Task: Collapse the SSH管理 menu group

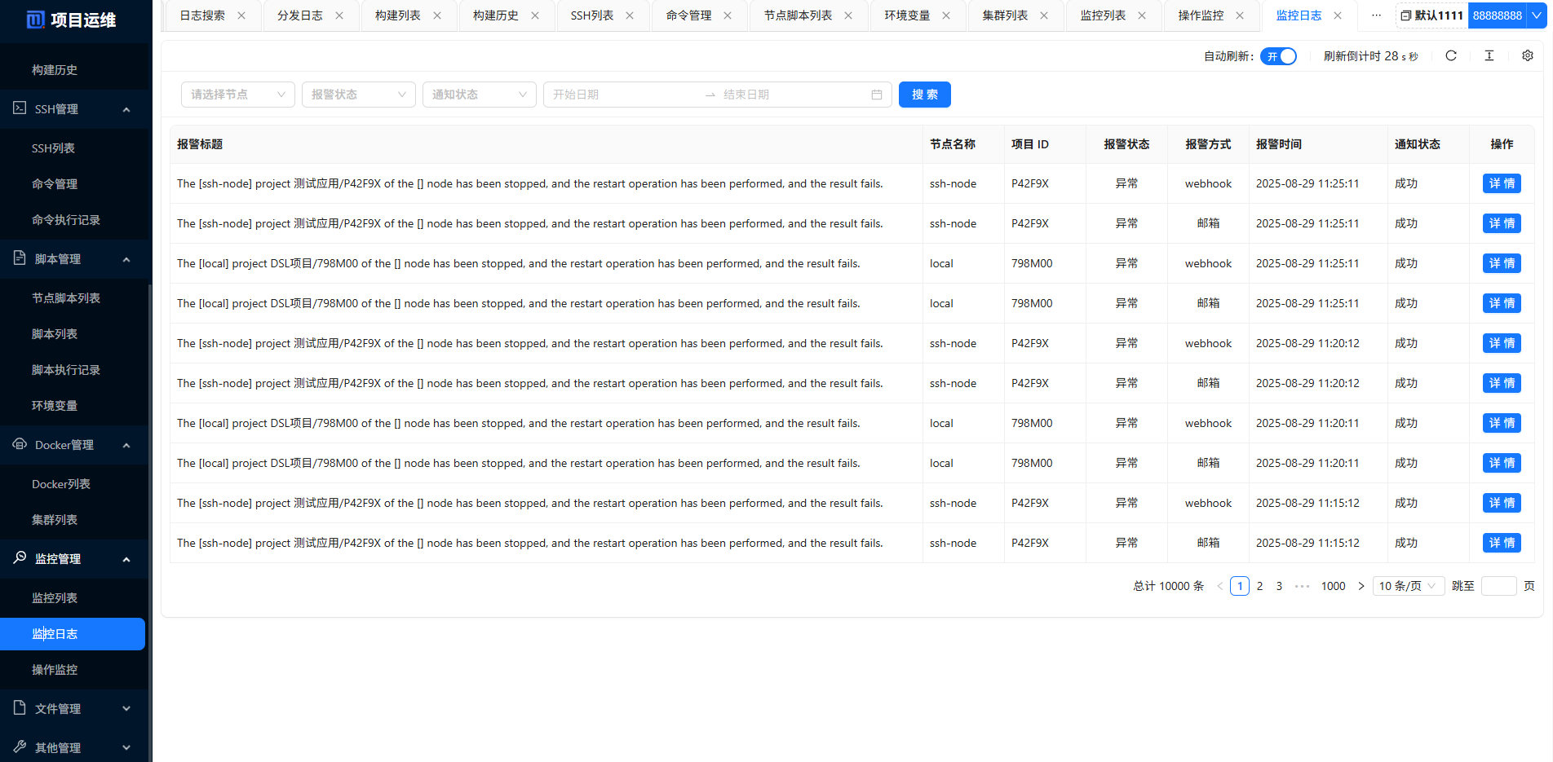Action: pyautogui.click(x=126, y=109)
